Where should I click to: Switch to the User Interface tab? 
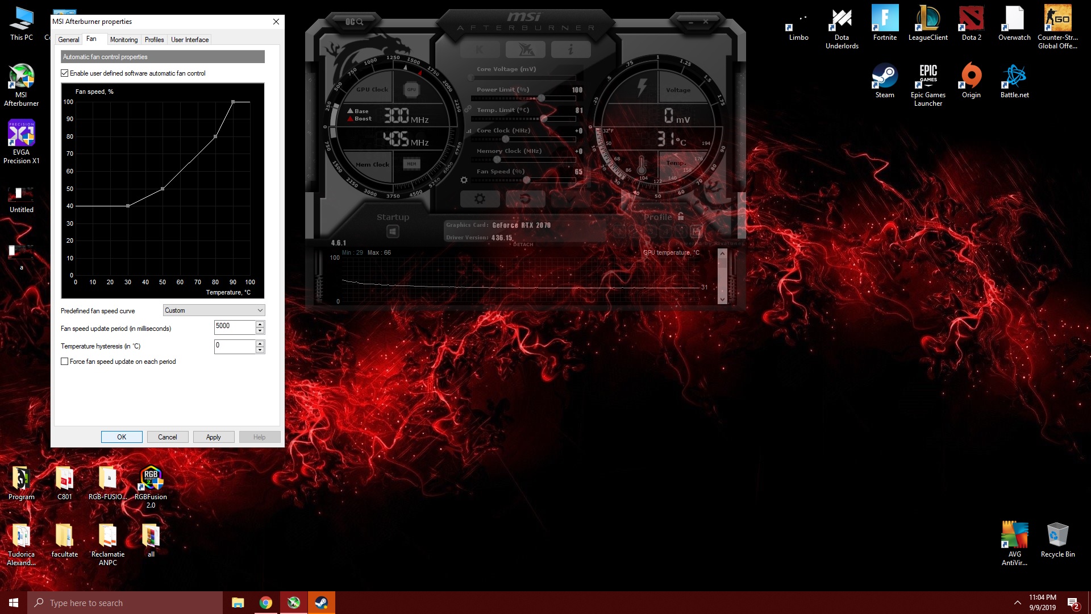tap(190, 40)
